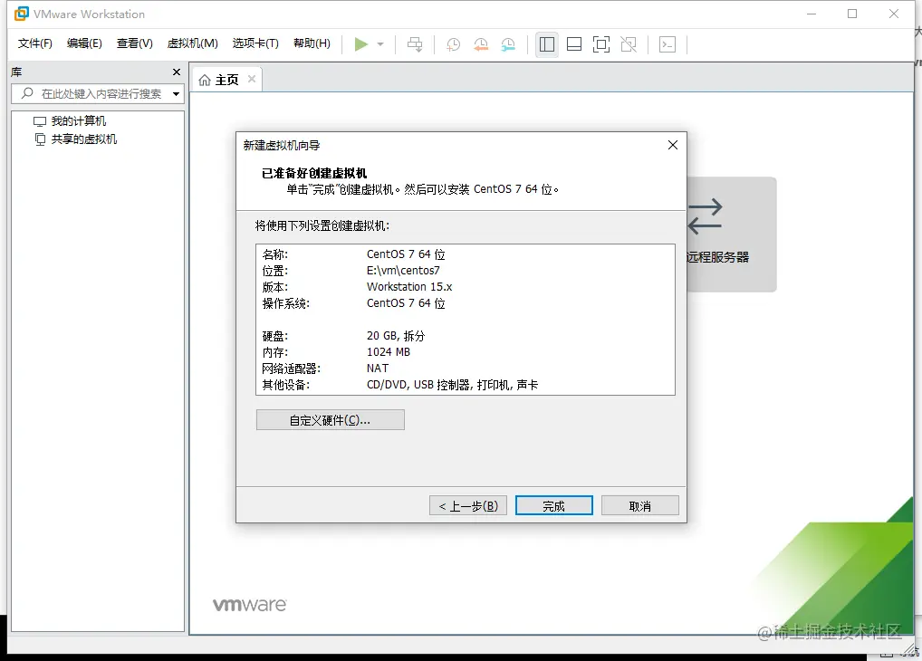
Task: Toggle the library sidebar view icon
Action: pos(547,44)
